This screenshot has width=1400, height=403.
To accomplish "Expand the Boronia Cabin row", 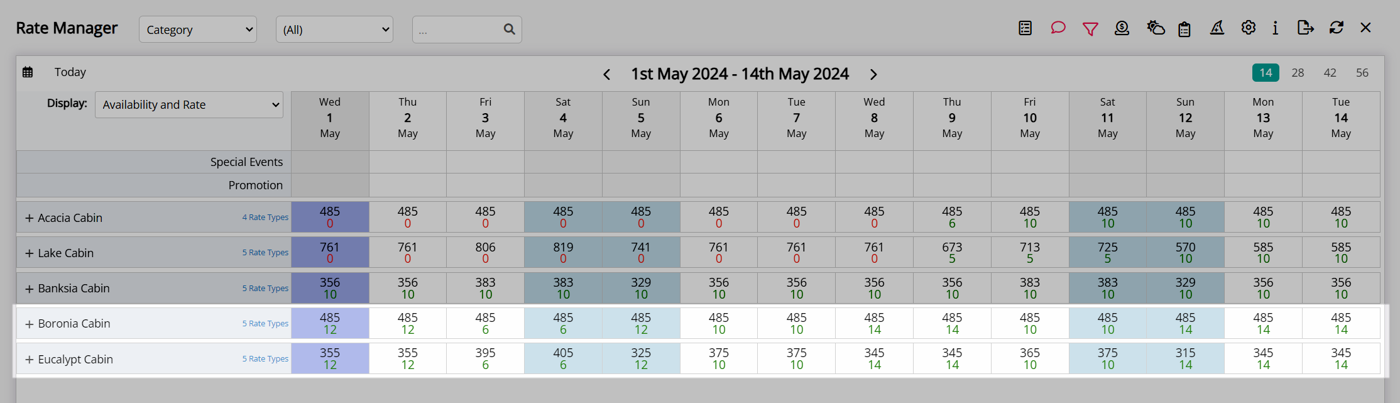I will pos(29,324).
